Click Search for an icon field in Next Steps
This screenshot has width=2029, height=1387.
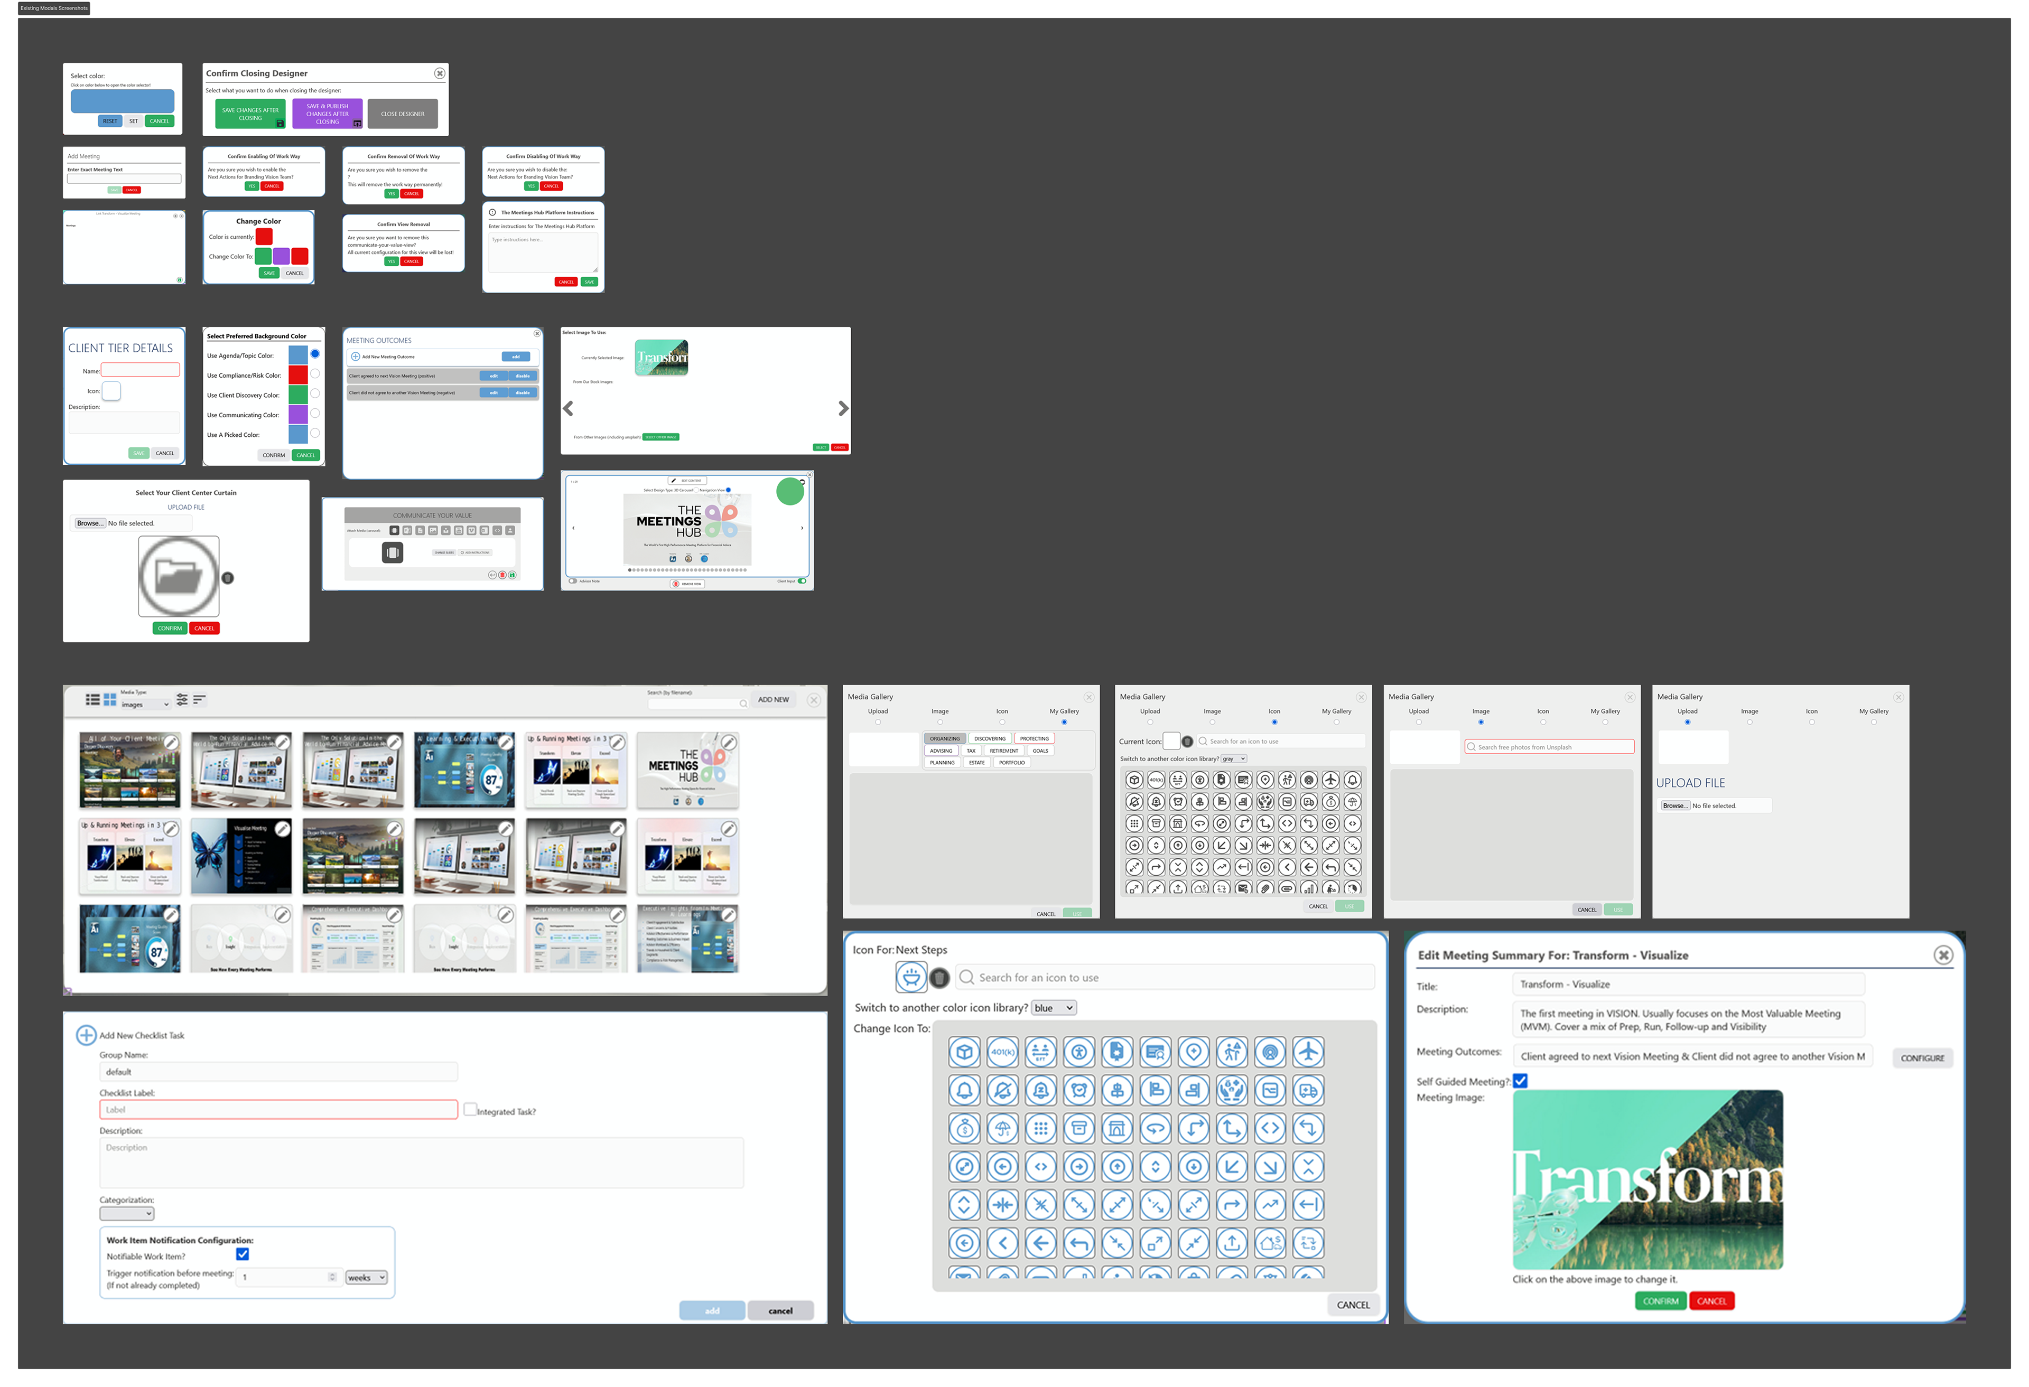pyautogui.click(x=1165, y=978)
